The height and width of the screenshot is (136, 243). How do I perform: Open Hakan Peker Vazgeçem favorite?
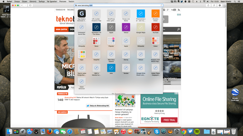(156, 68)
